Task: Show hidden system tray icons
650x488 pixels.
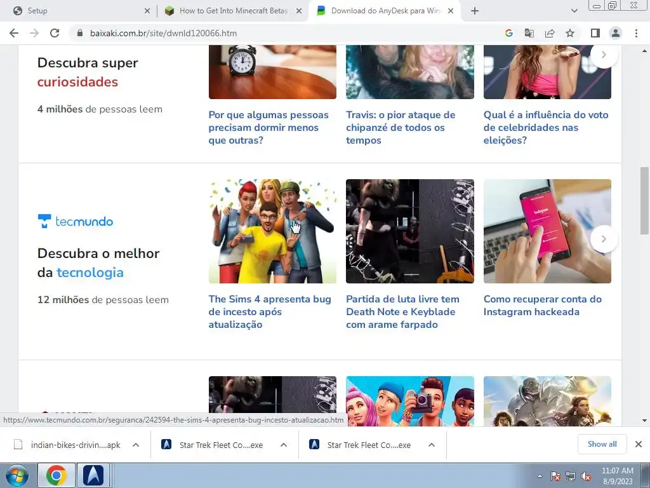Action: click(x=540, y=476)
